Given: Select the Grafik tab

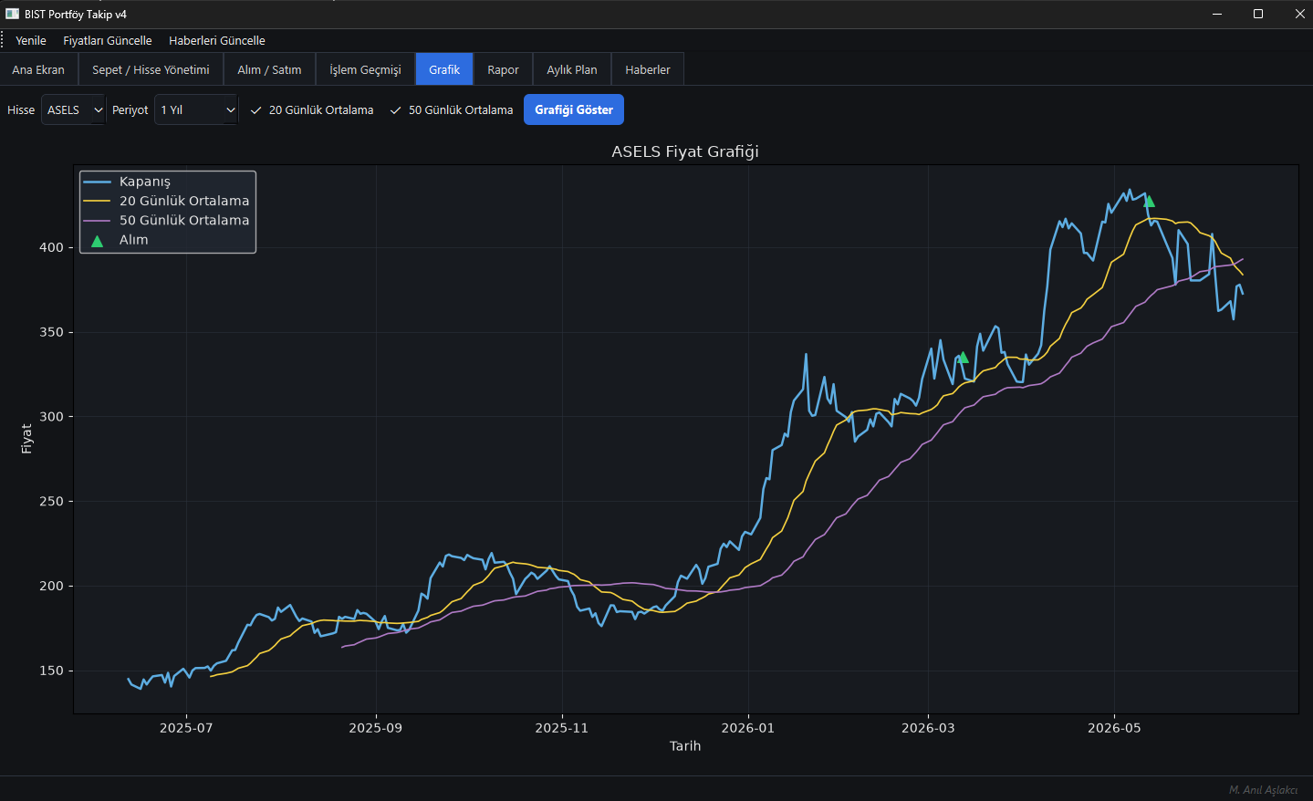Looking at the screenshot, I should pos(444,69).
